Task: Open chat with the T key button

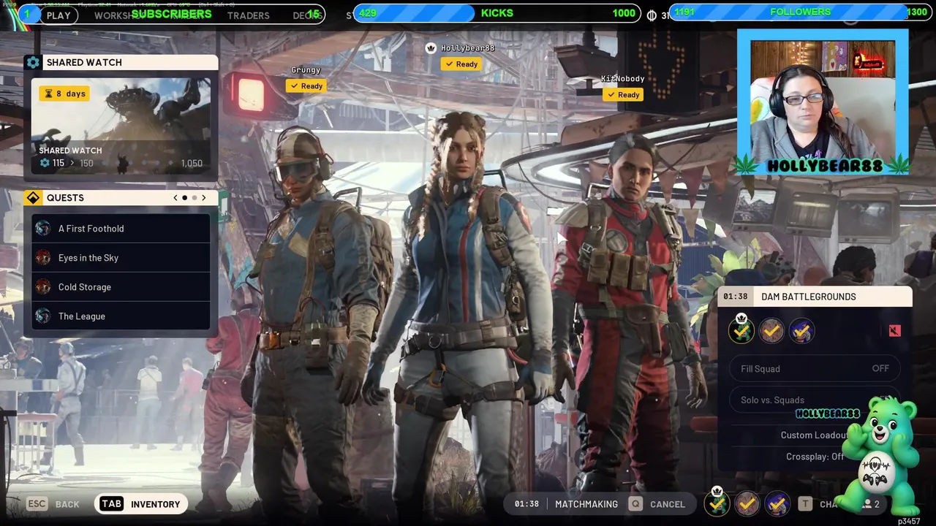Action: pos(805,504)
